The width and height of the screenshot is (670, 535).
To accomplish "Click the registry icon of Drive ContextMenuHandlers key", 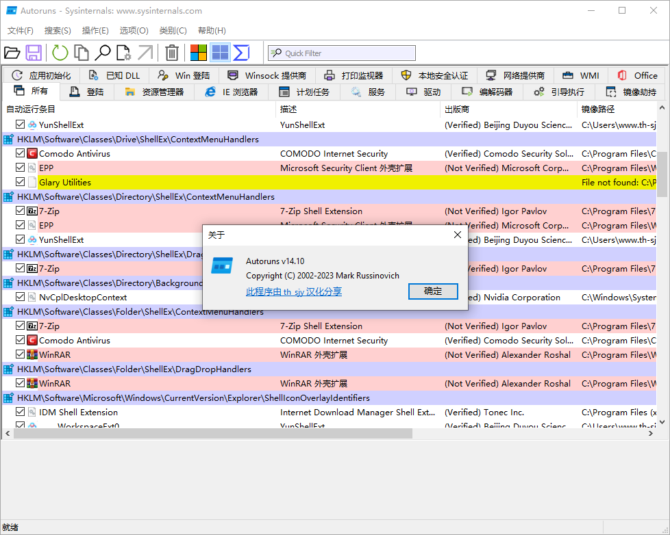I will click(x=8, y=139).
